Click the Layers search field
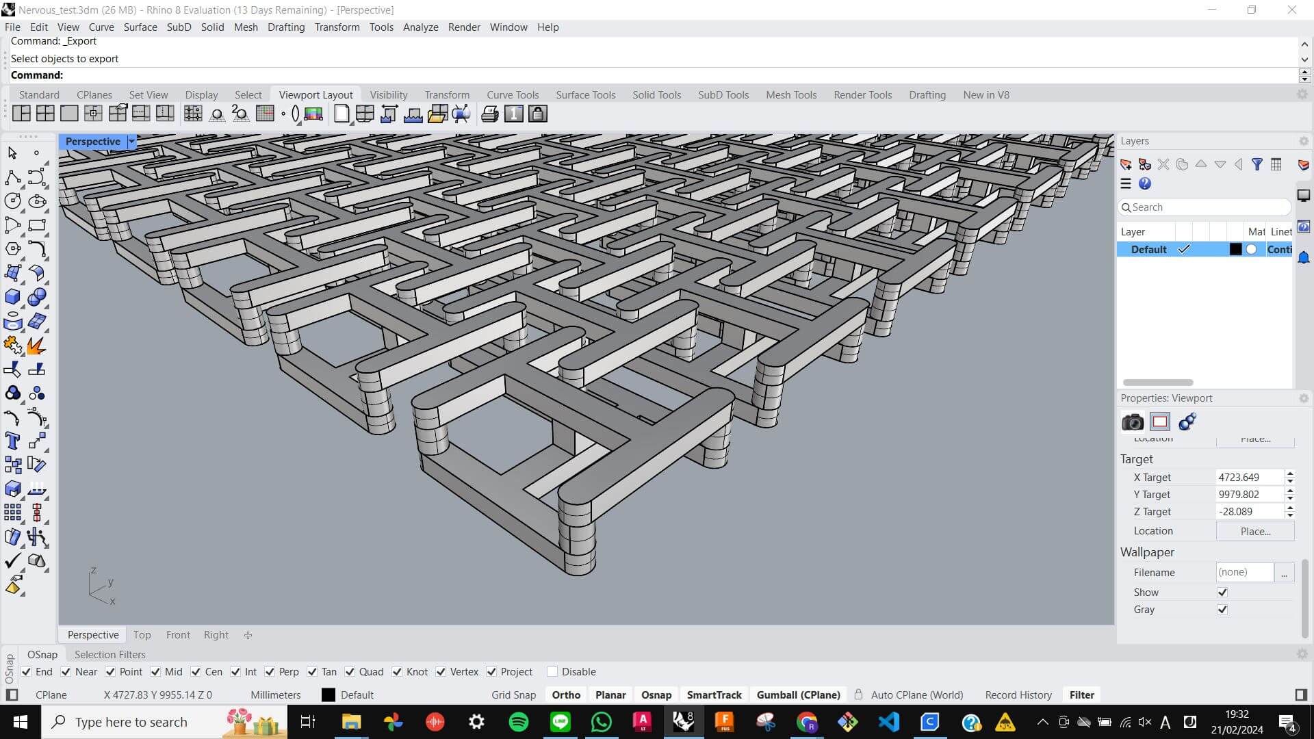Image resolution: width=1314 pixels, height=739 pixels. [1204, 207]
